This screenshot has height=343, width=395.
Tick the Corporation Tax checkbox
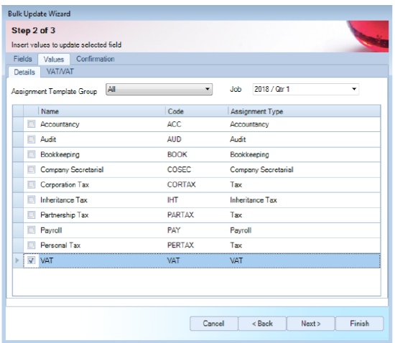(31, 184)
